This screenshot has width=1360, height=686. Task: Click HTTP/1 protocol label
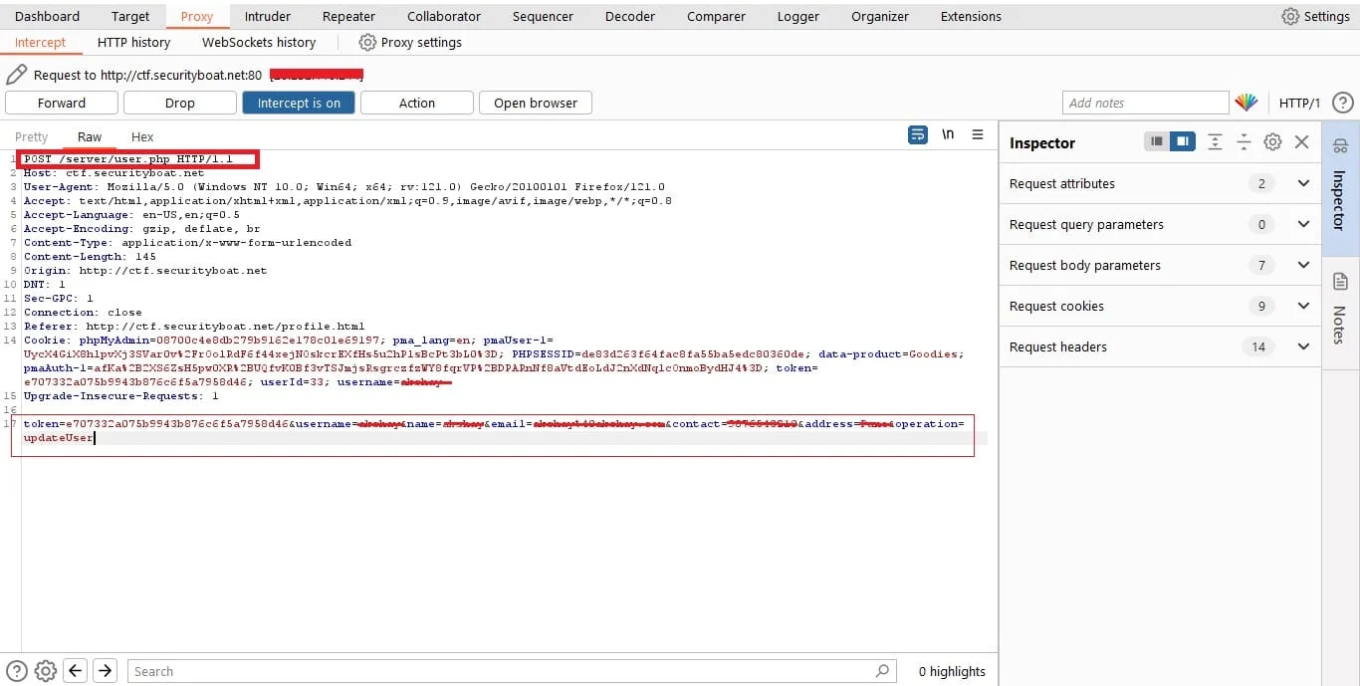1299,103
